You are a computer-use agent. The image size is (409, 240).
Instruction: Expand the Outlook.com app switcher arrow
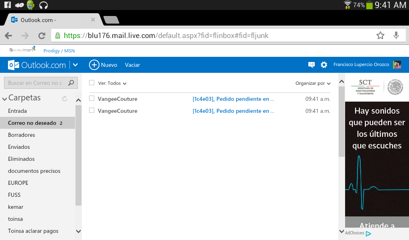pyautogui.click(x=75, y=65)
